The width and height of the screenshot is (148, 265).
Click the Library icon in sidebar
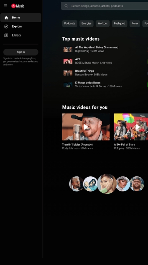[x=6, y=35]
